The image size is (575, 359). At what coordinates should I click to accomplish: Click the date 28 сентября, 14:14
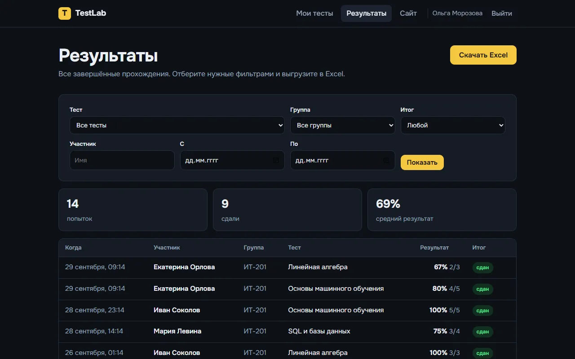[94, 331]
